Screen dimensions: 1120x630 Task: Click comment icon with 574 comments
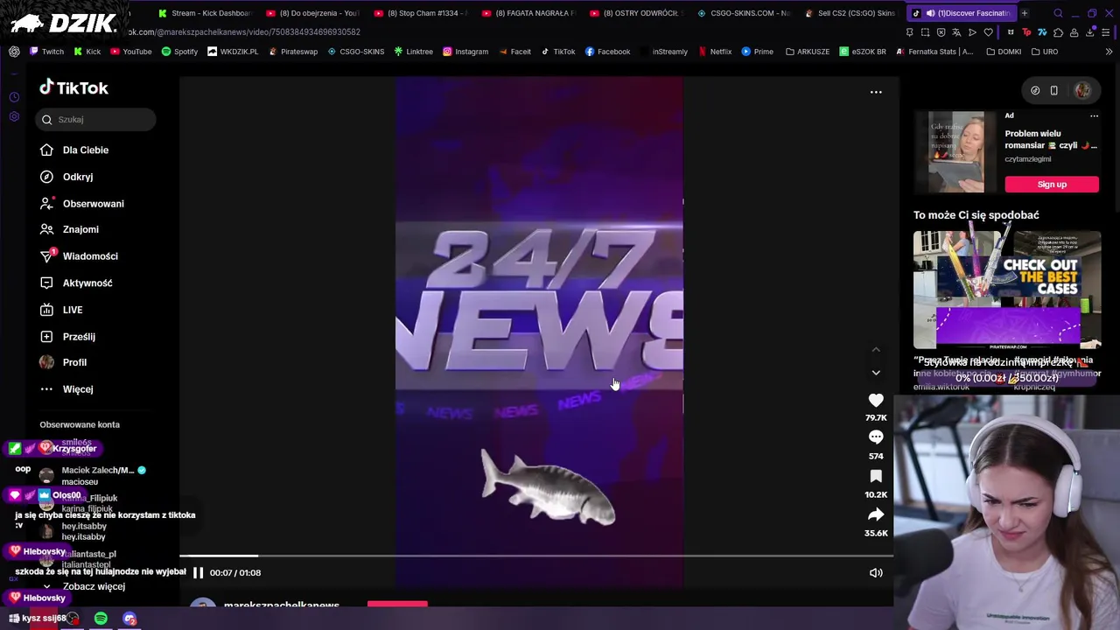876,437
